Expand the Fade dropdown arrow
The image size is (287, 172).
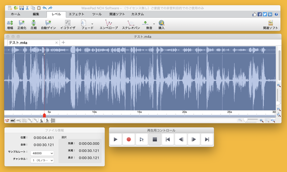coord(92,24)
